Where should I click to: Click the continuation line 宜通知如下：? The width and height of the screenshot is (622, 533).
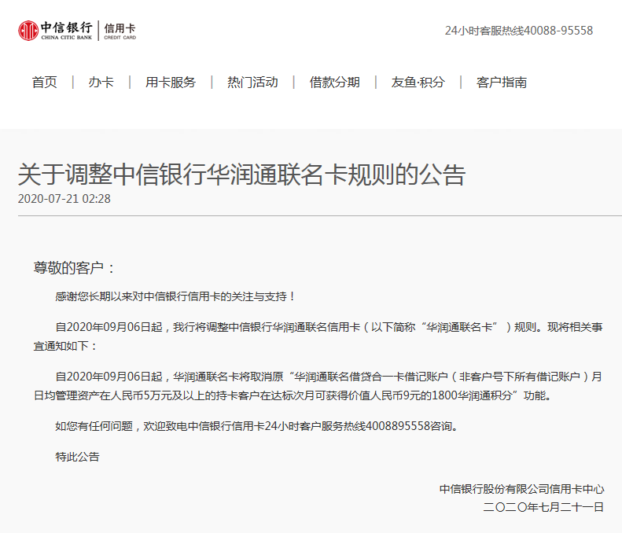point(65,346)
